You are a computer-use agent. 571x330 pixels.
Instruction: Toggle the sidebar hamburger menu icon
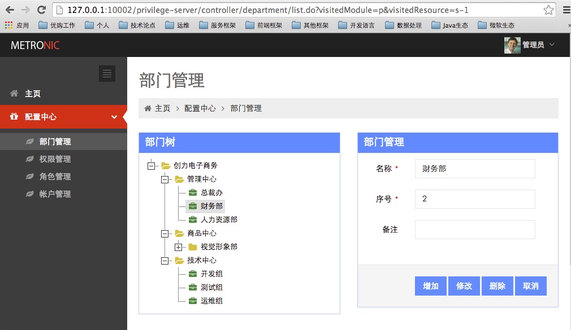click(107, 73)
